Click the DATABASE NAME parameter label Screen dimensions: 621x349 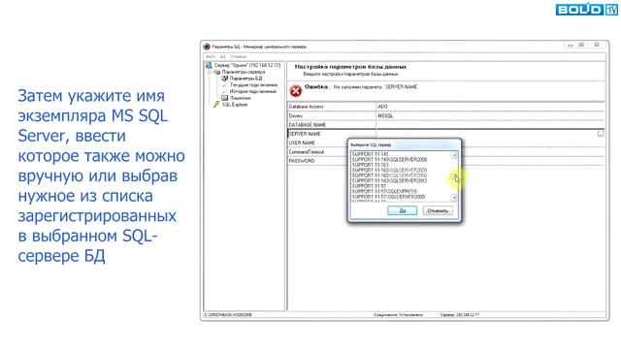coord(308,125)
